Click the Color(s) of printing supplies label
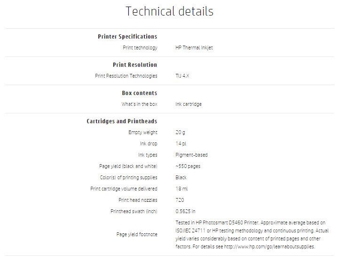The width and height of the screenshot is (339, 262). click(128, 178)
